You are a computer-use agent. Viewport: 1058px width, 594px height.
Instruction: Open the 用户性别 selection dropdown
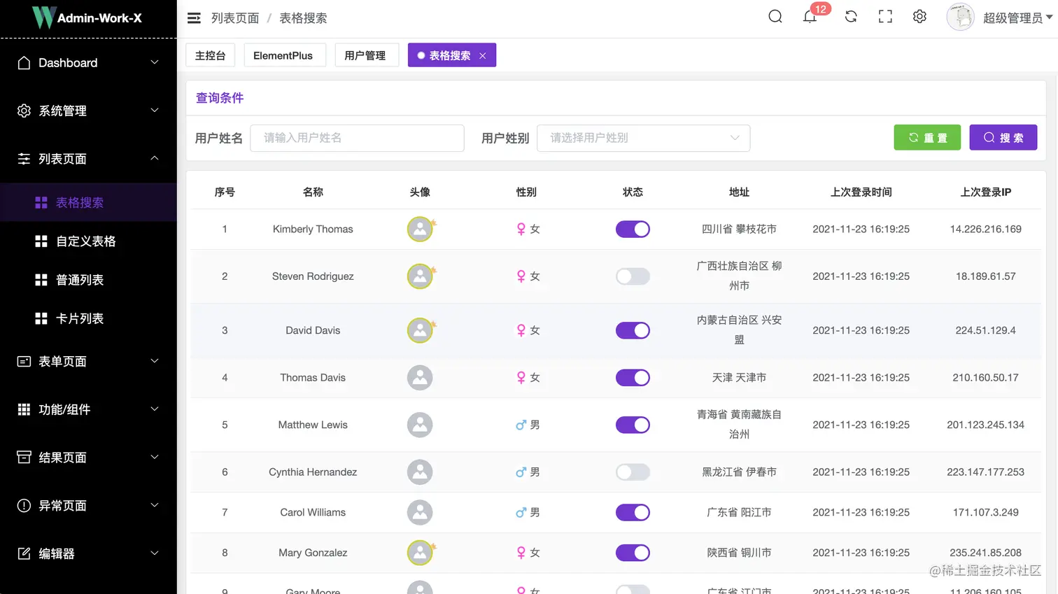[643, 138]
